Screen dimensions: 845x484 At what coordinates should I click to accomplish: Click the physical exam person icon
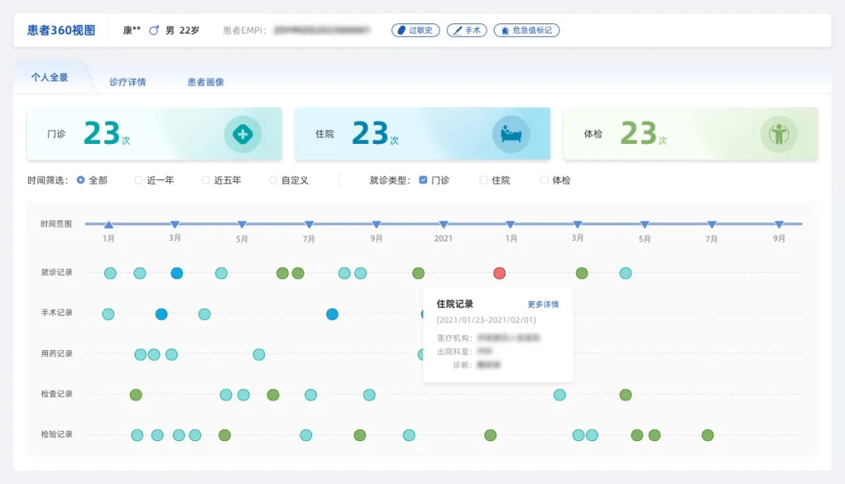(778, 134)
